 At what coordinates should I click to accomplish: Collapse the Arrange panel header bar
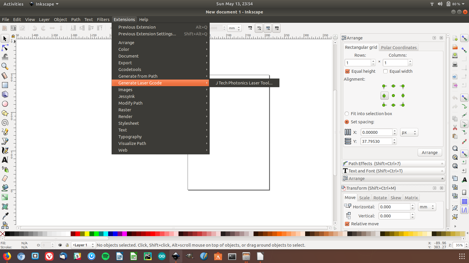tap(393, 179)
